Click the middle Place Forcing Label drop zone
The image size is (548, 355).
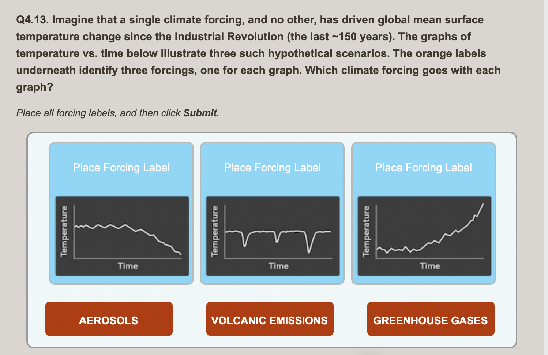click(272, 168)
